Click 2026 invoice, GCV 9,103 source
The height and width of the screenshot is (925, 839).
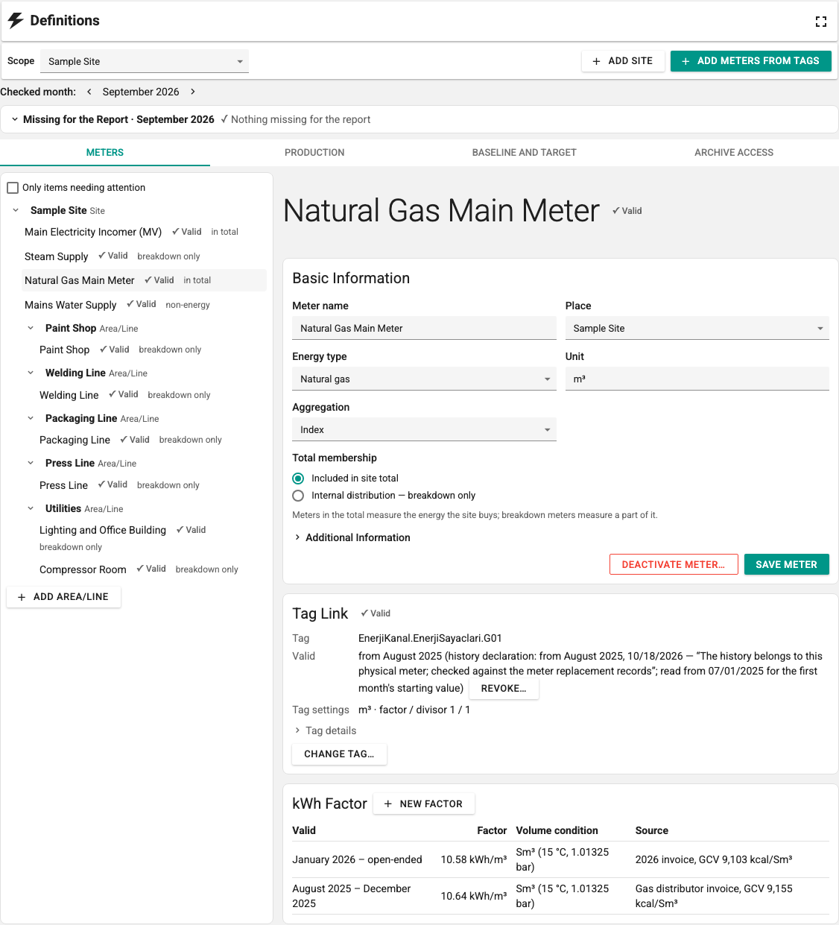714,859
